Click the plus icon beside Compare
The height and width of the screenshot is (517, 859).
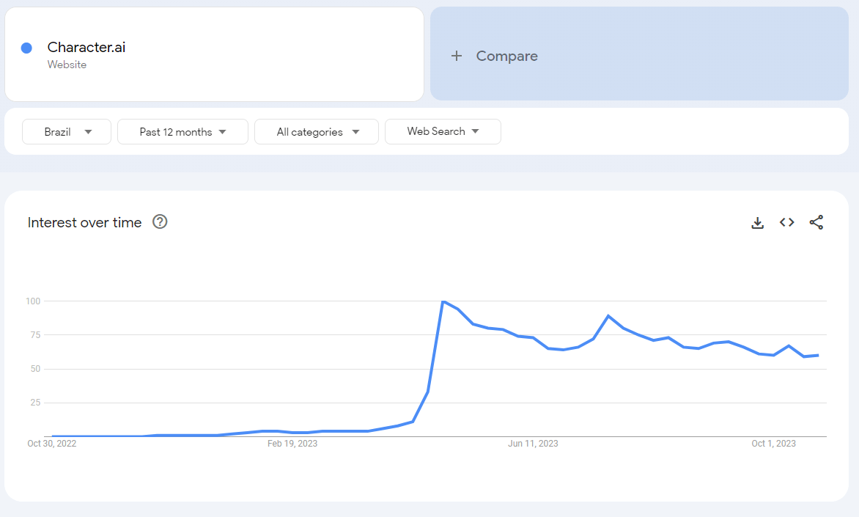(457, 56)
